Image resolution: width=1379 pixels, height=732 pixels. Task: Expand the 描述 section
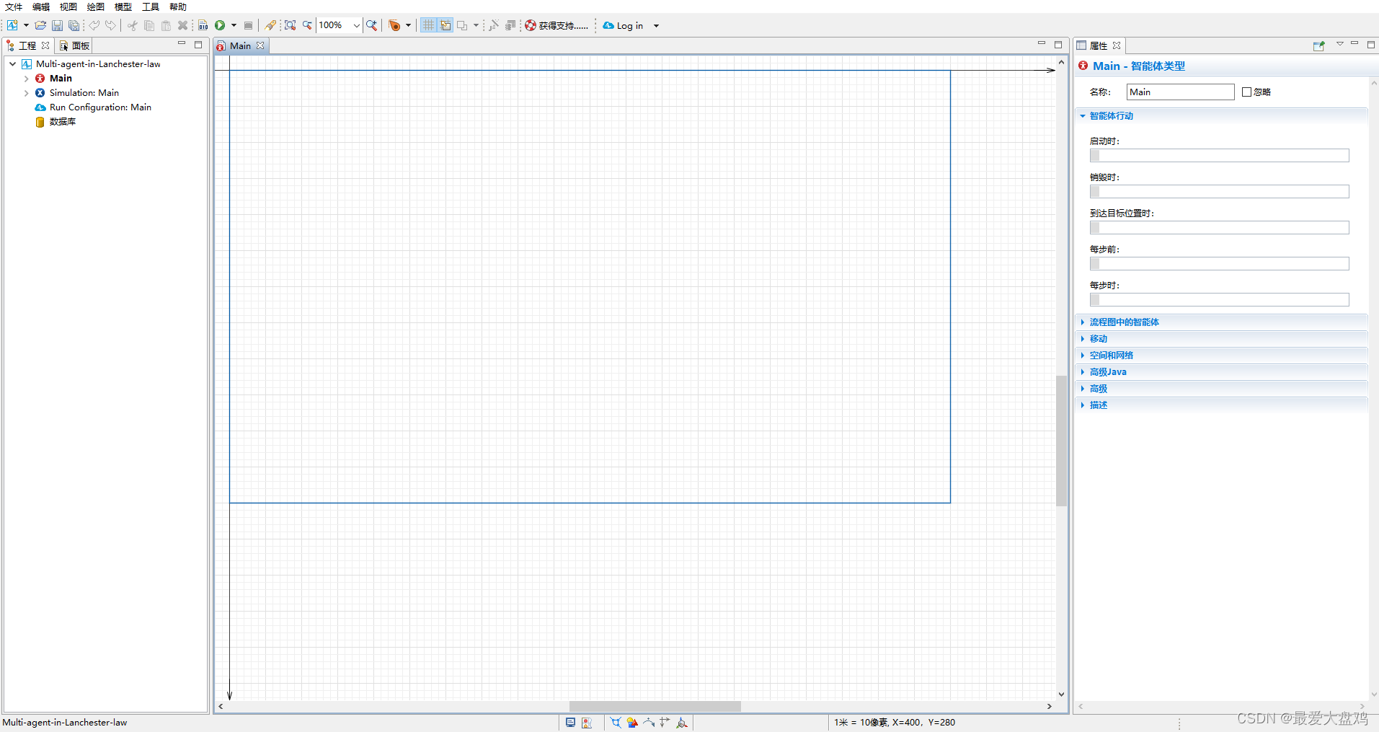(1098, 405)
